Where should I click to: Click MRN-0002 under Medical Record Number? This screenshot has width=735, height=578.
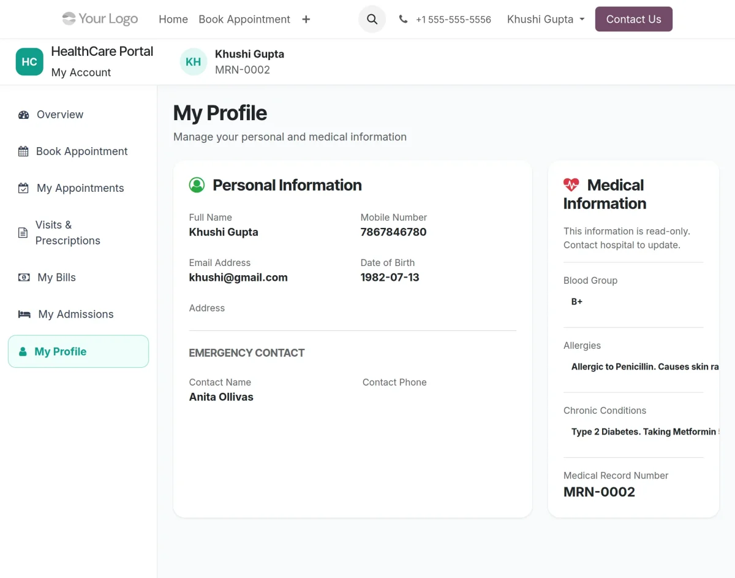tap(599, 492)
